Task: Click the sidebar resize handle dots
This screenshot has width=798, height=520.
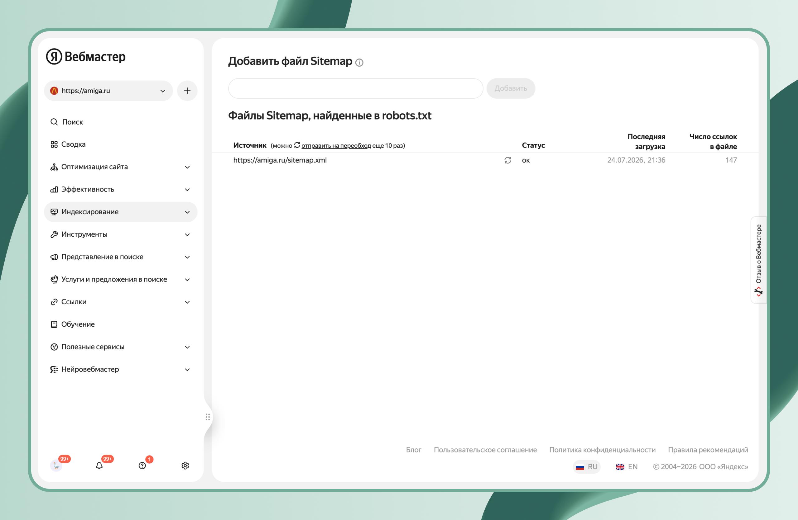Action: (208, 417)
